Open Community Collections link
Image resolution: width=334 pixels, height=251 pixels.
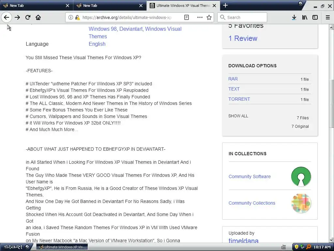[x=252, y=203]
